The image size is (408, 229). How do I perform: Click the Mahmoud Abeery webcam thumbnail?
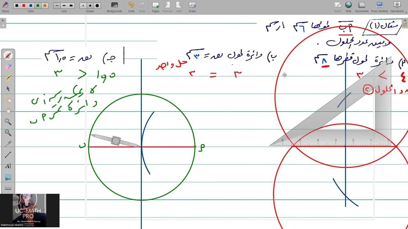point(30,211)
